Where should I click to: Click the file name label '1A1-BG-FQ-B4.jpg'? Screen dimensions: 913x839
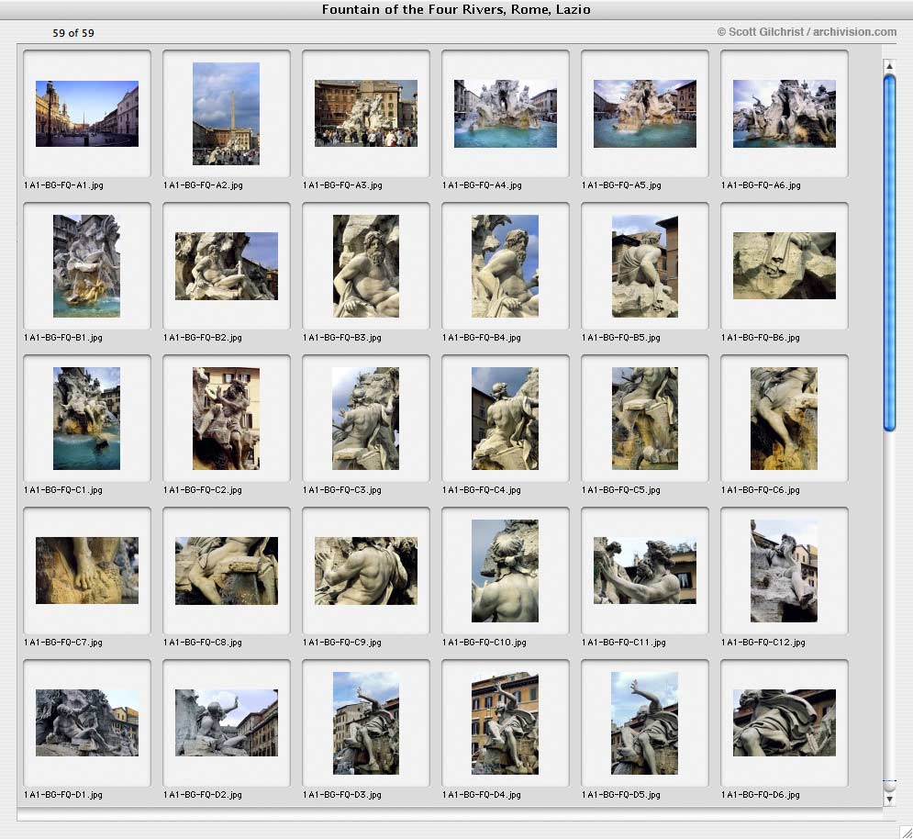(482, 338)
